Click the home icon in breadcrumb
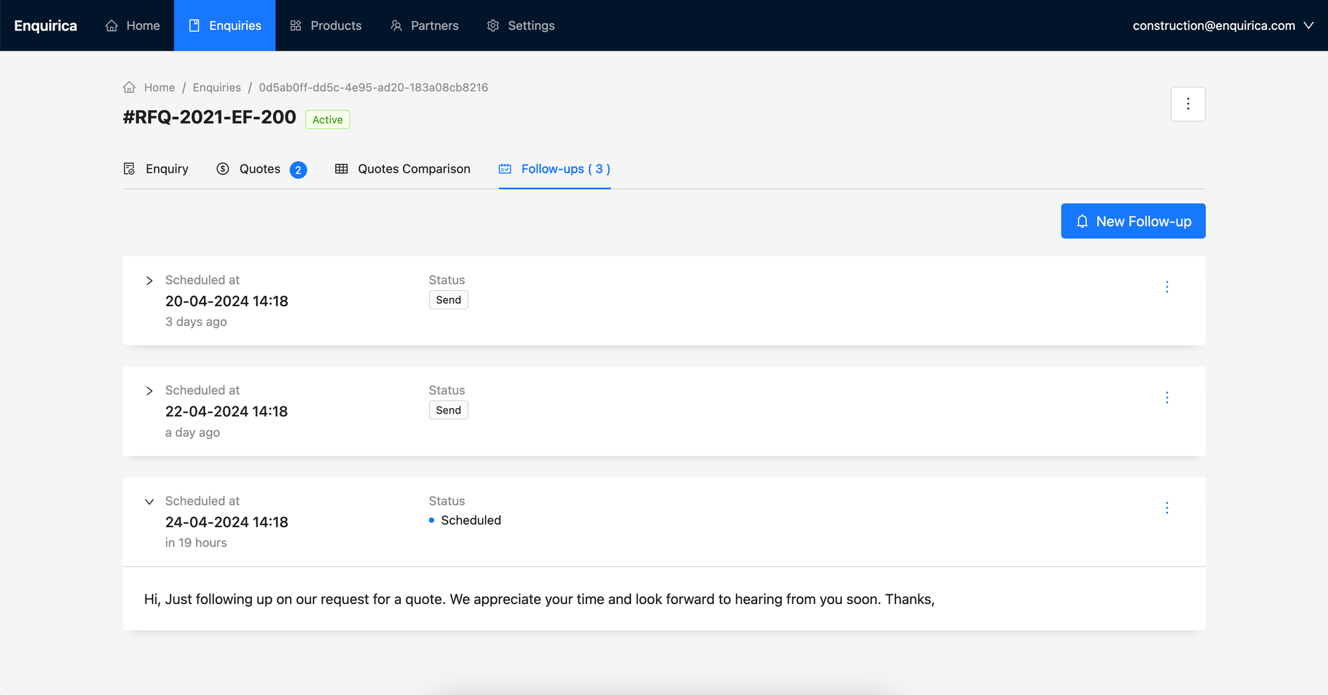The width and height of the screenshot is (1328, 695). [129, 88]
